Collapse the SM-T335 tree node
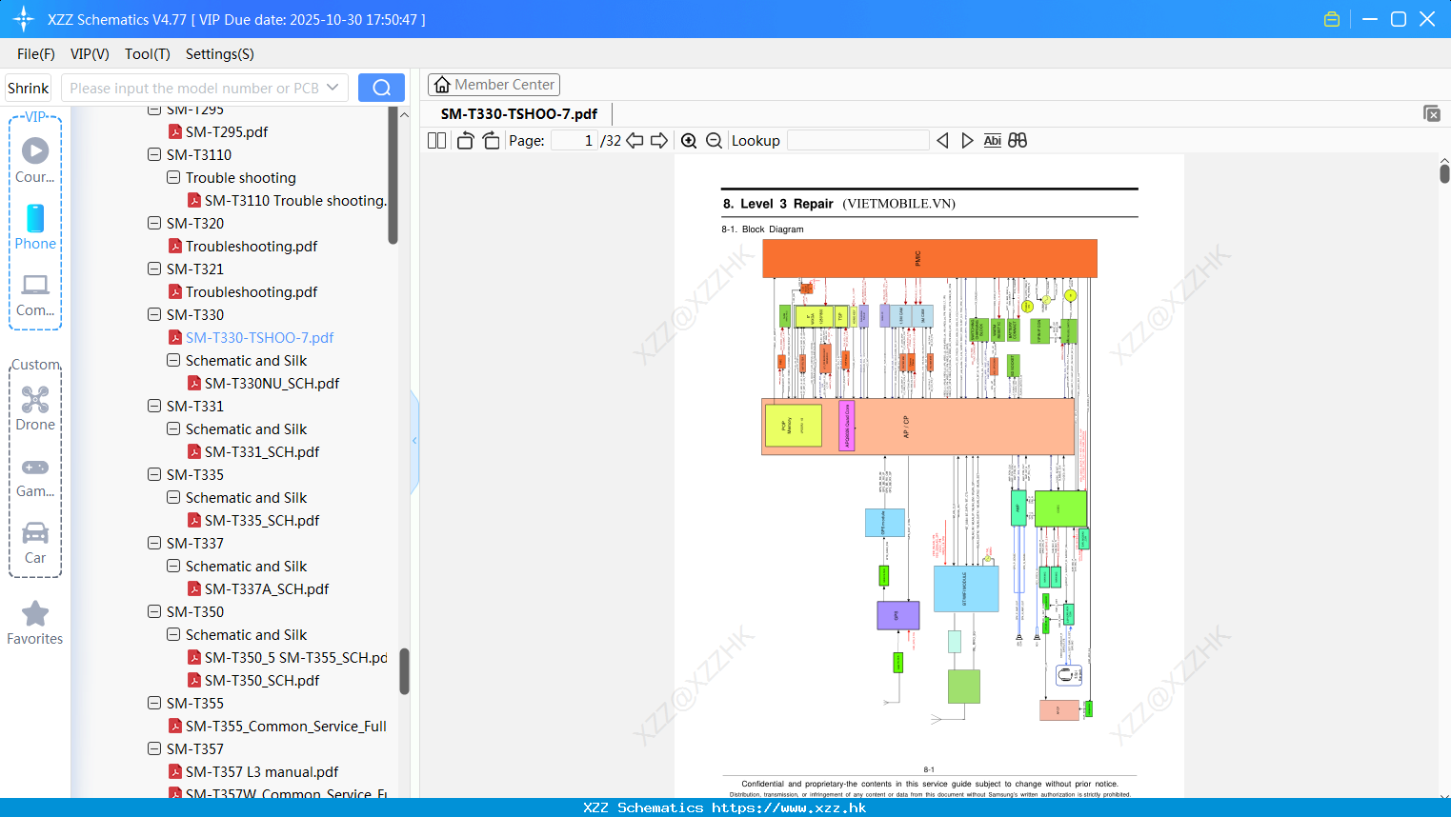 [x=154, y=474]
